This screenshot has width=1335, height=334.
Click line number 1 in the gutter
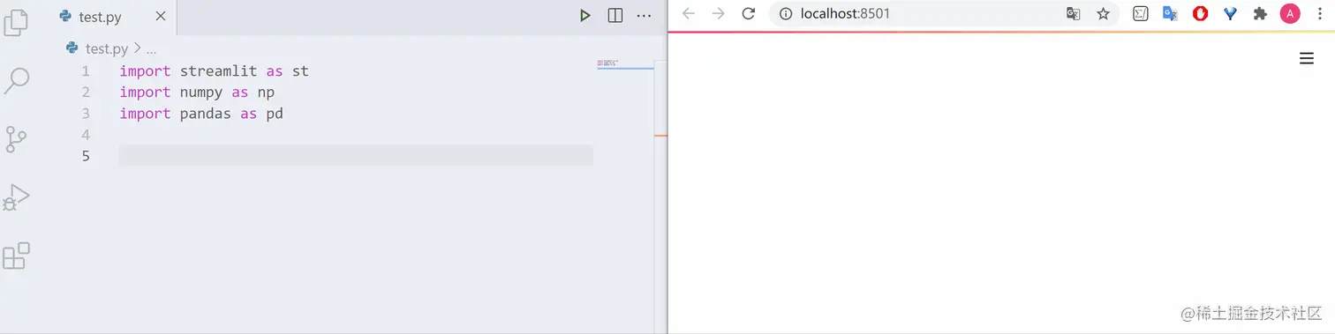tap(86, 71)
